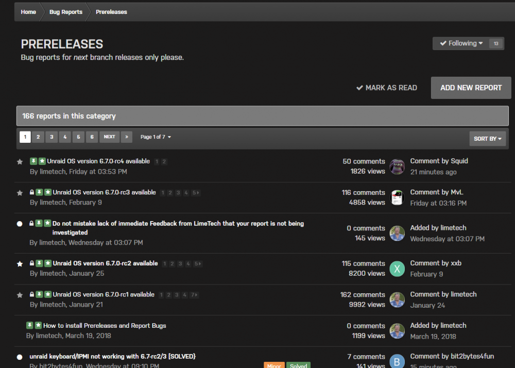This screenshot has width=515, height=368.
Task: Open unraid keyboard/IPMI not working report
Action: 112,356
